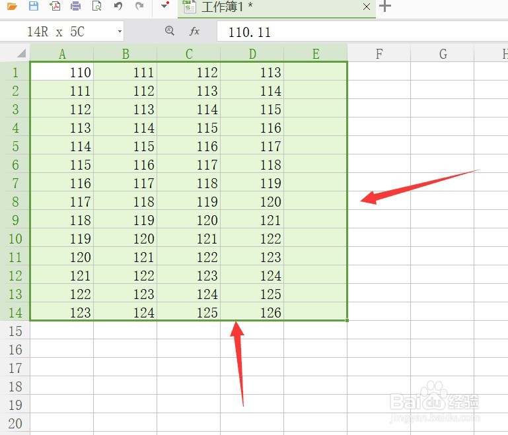Select column A header

tap(62, 53)
